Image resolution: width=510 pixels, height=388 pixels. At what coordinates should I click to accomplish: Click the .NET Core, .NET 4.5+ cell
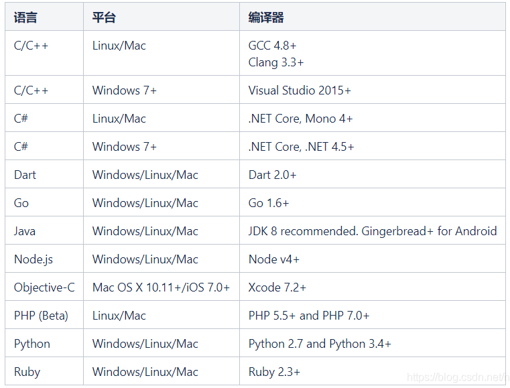pos(301,147)
